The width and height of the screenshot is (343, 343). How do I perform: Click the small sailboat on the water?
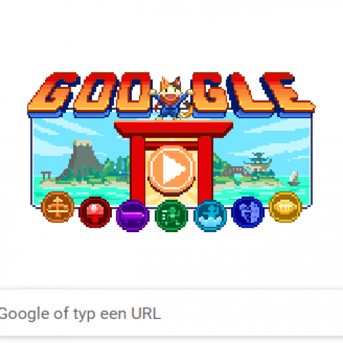(294, 178)
